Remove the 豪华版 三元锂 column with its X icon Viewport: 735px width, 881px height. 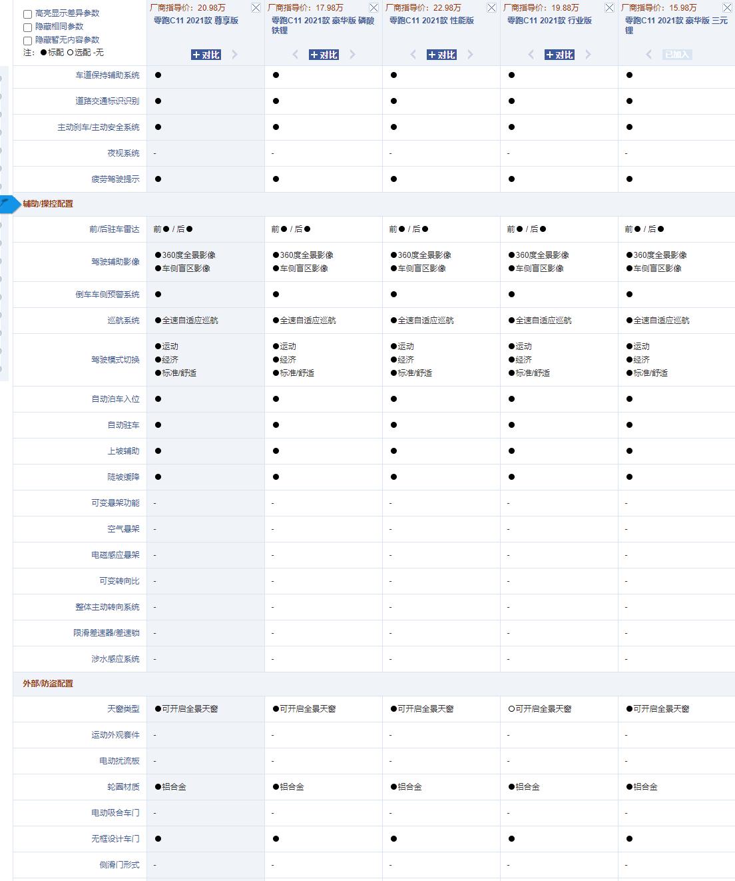[x=727, y=8]
